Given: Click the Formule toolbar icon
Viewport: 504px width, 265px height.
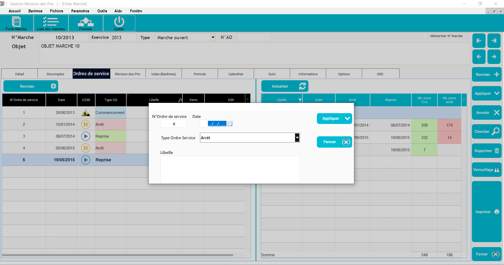Looking at the screenshot, I should pyautogui.click(x=86, y=23).
